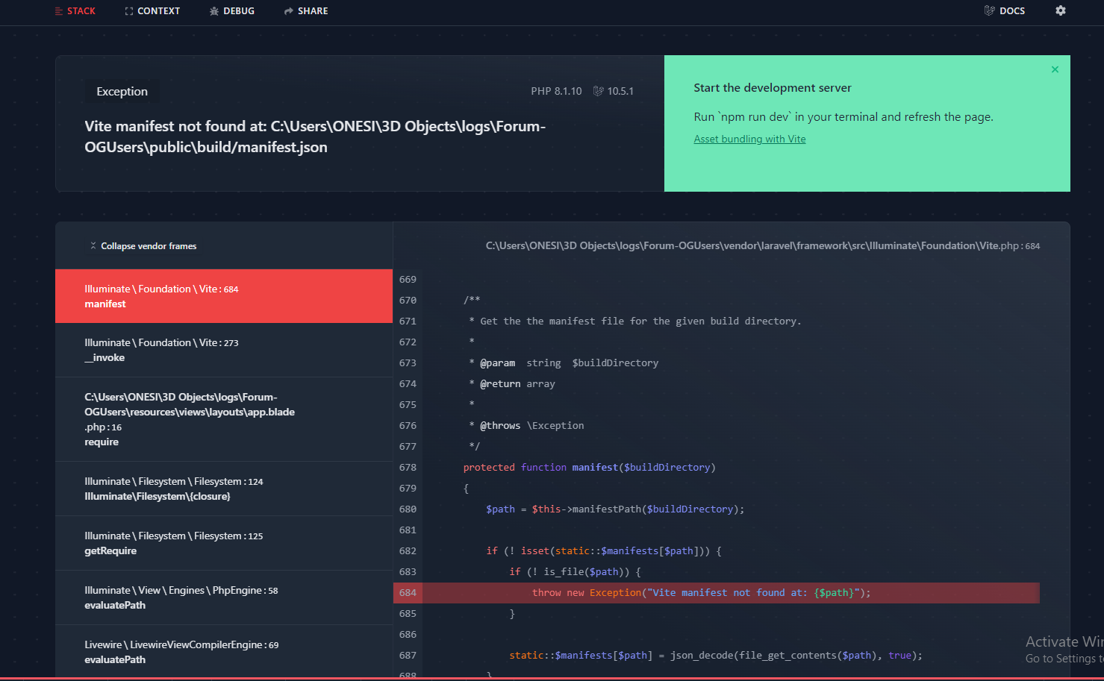The image size is (1104, 681).
Task: Click the SHARE menu item
Action: pyautogui.click(x=306, y=11)
